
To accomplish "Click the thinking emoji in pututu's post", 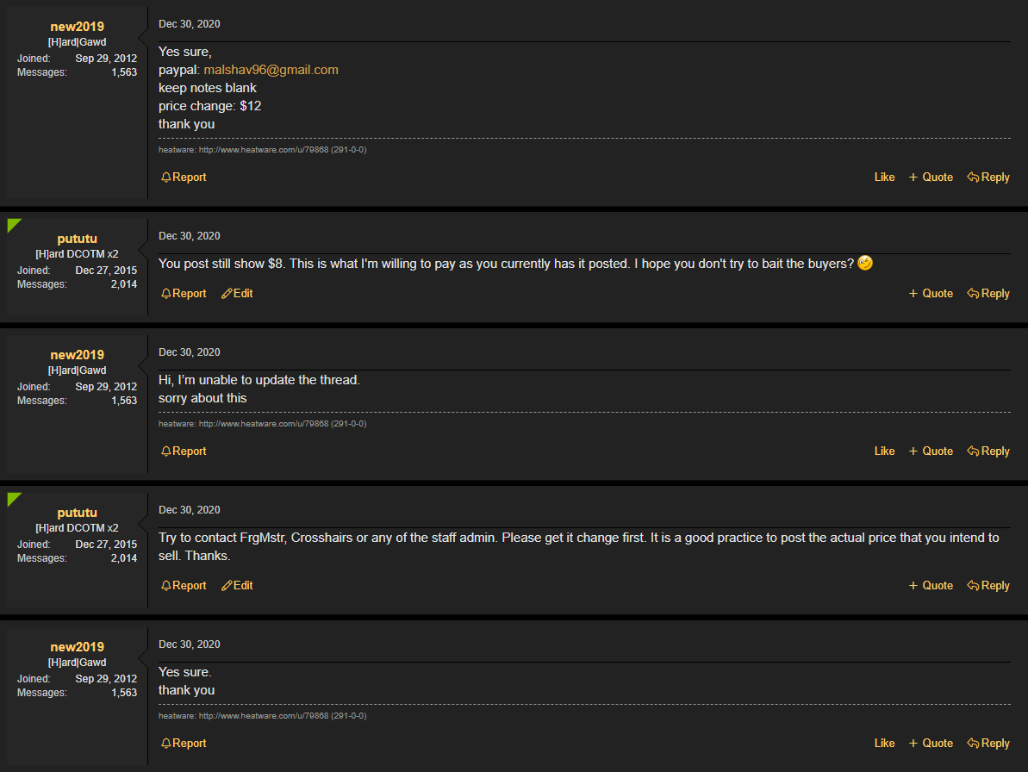I will coord(865,264).
